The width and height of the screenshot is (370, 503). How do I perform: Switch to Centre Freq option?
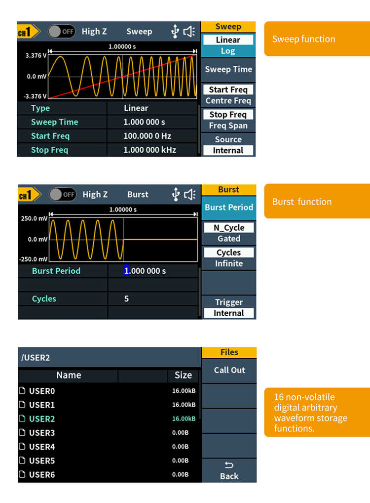[x=228, y=101]
